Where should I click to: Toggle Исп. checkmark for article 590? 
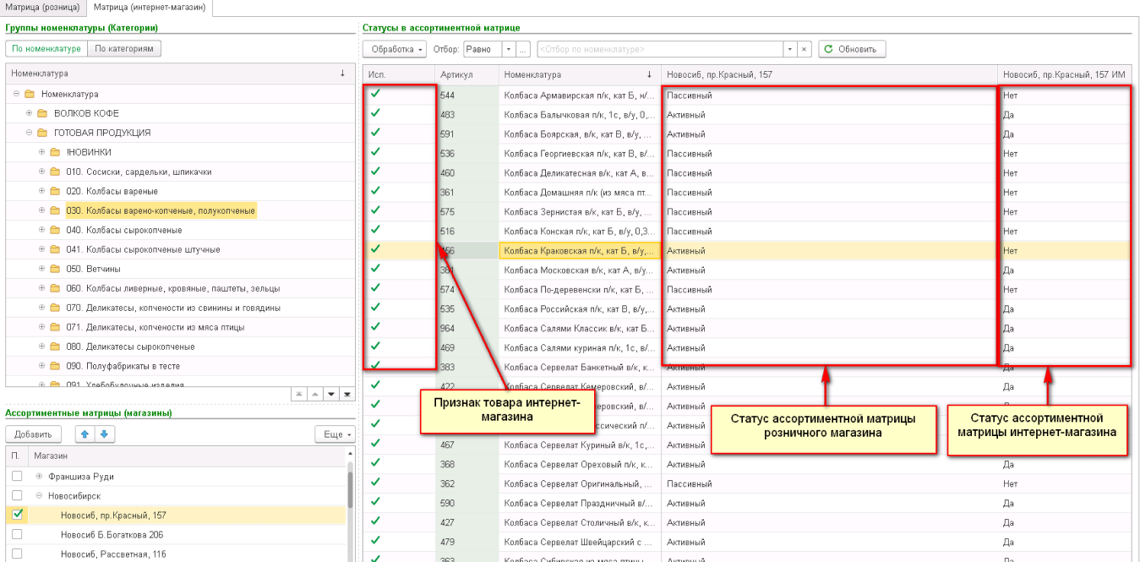click(x=375, y=502)
